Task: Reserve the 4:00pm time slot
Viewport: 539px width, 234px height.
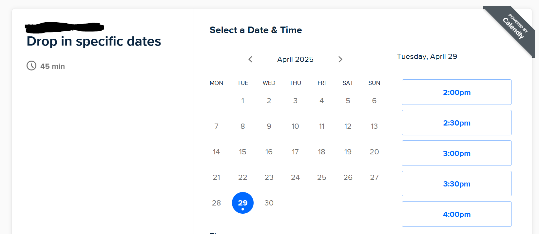Action: click(x=457, y=214)
